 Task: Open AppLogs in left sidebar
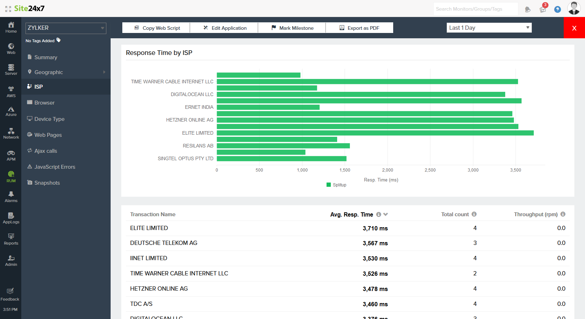coord(11,218)
